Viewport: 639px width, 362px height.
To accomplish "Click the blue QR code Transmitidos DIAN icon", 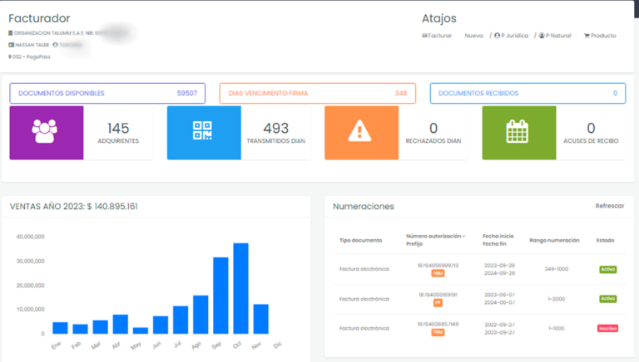I will 203,133.
